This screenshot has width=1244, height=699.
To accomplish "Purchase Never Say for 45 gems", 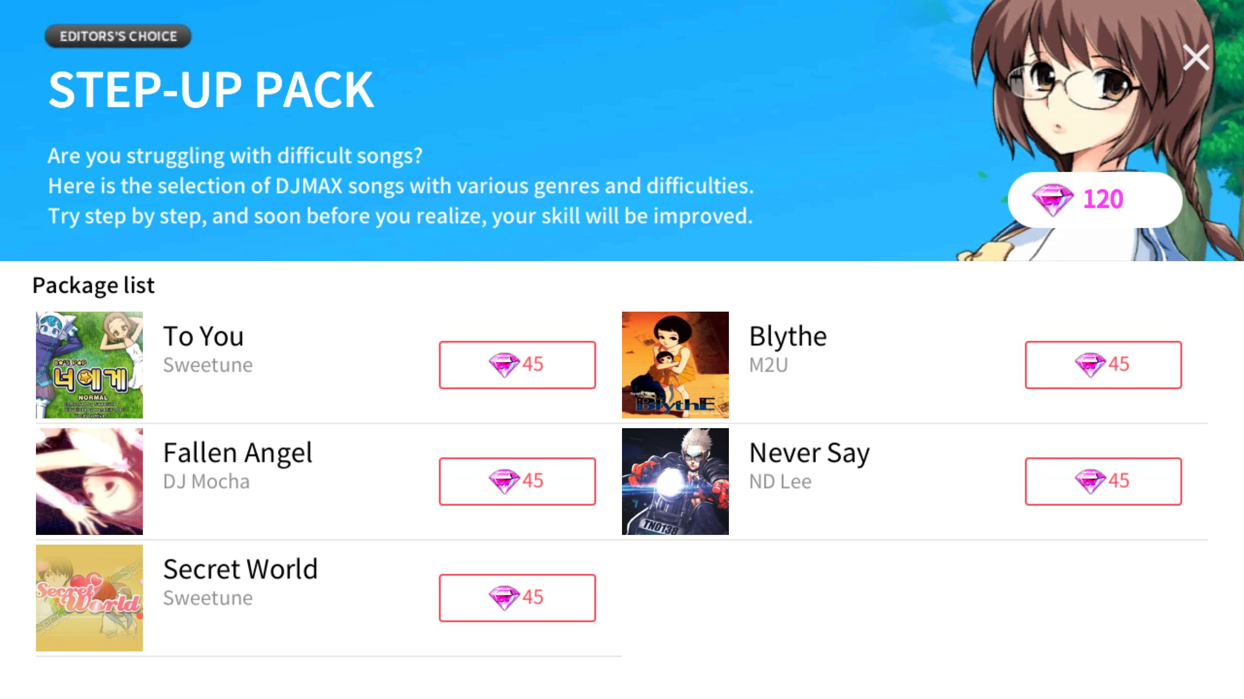I will tap(1103, 481).
